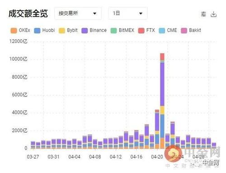The height and width of the screenshot is (173, 226).
Task: Toggle the Bakkt series in the legend
Action: click(x=191, y=30)
